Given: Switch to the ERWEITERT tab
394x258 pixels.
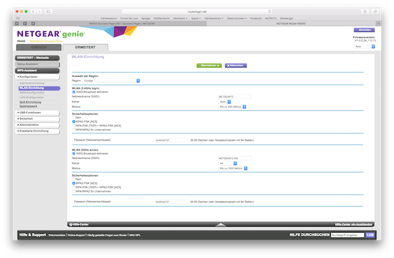Looking at the screenshot, I should pos(85,47).
